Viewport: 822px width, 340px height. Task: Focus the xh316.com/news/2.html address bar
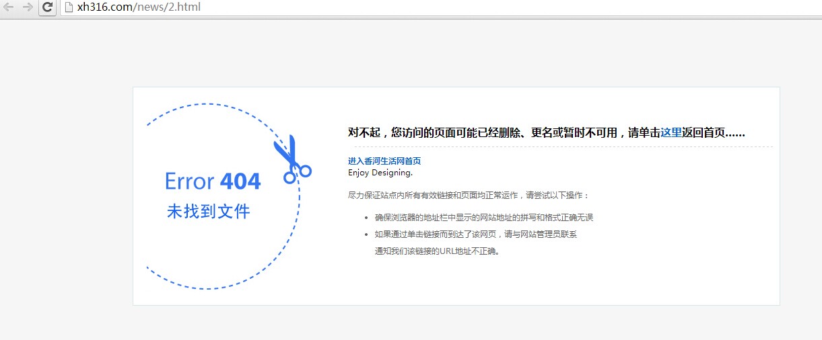click(x=269, y=7)
